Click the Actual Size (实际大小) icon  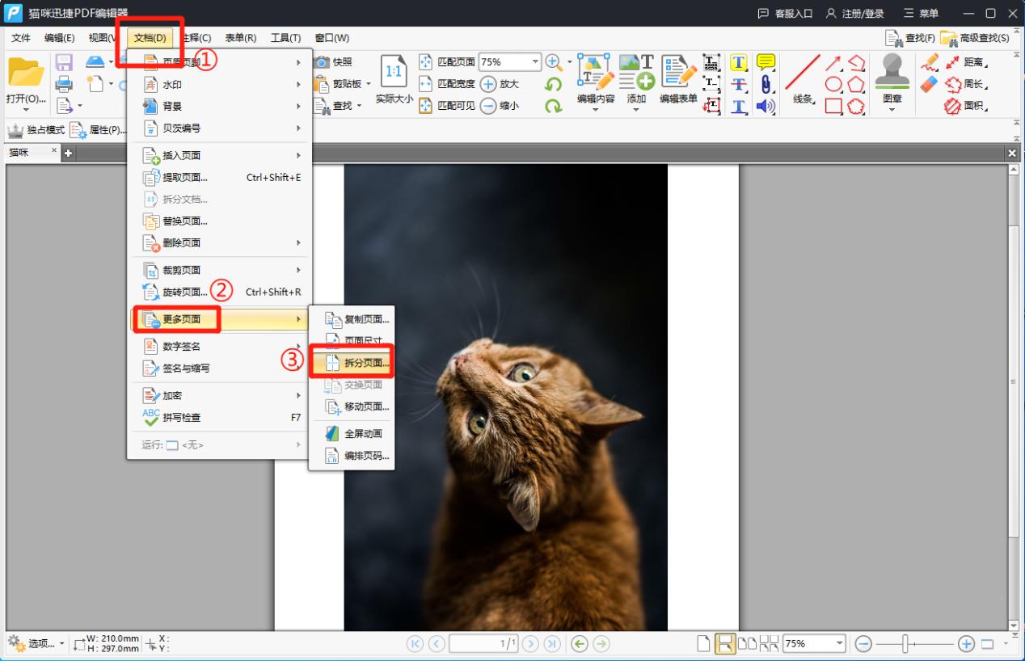tap(394, 81)
